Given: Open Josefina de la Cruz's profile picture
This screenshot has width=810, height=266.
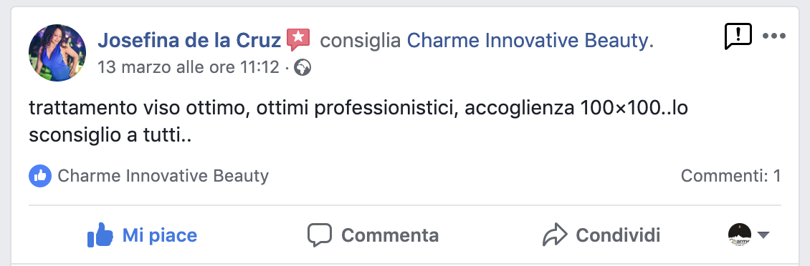Looking at the screenshot, I should (x=57, y=53).
